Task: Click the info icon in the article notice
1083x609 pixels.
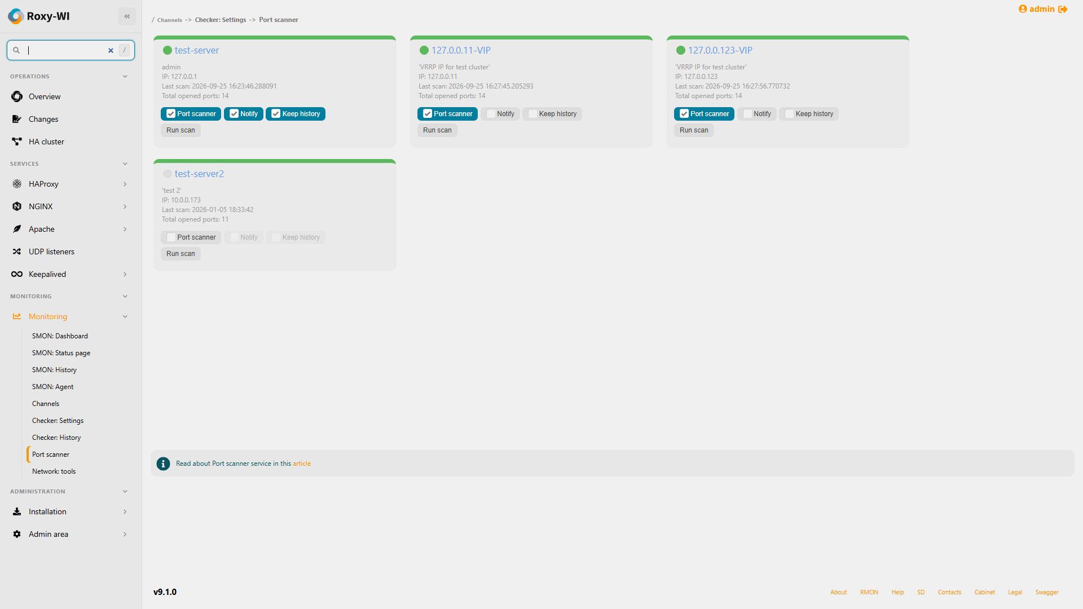Action: [163, 464]
